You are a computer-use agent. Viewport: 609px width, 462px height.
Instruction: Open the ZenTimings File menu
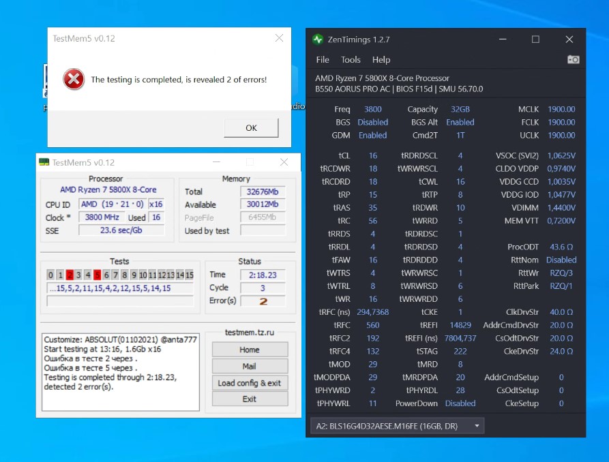pos(323,59)
